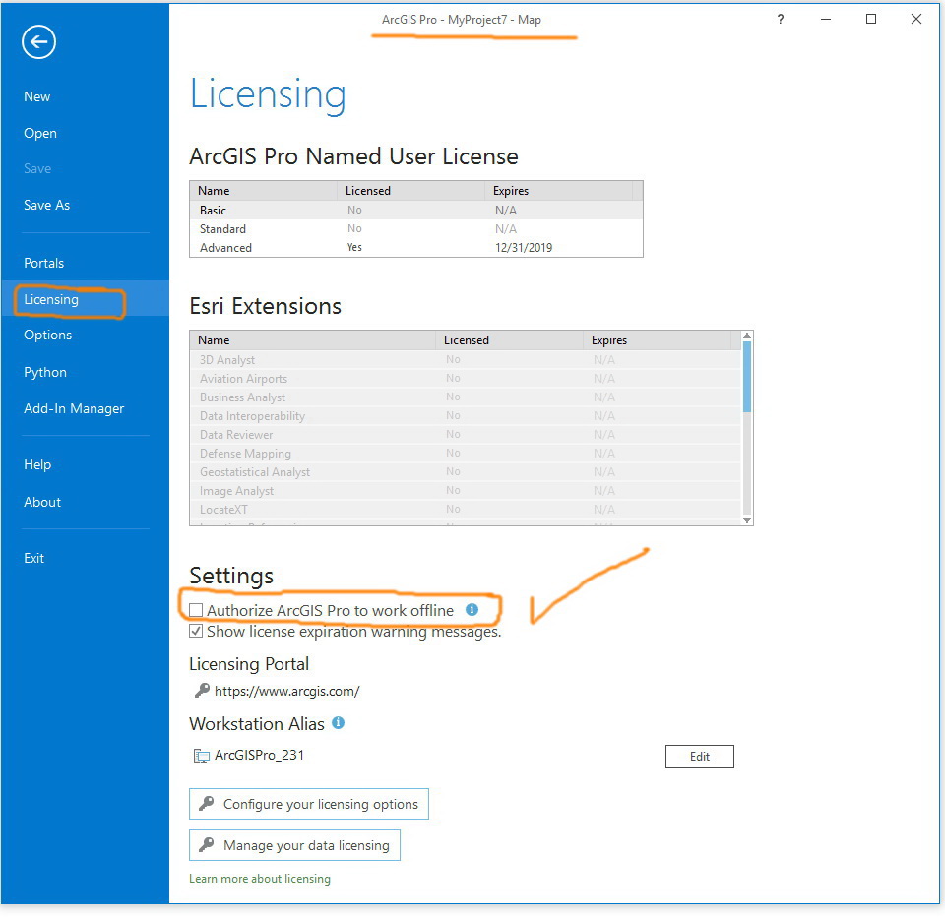Select Open in the left sidebar
Viewport: 945px width, 917px height.
tap(40, 133)
